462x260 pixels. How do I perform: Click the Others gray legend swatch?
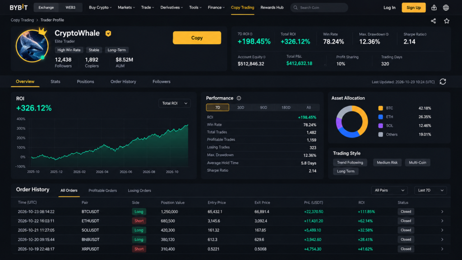[380, 135]
